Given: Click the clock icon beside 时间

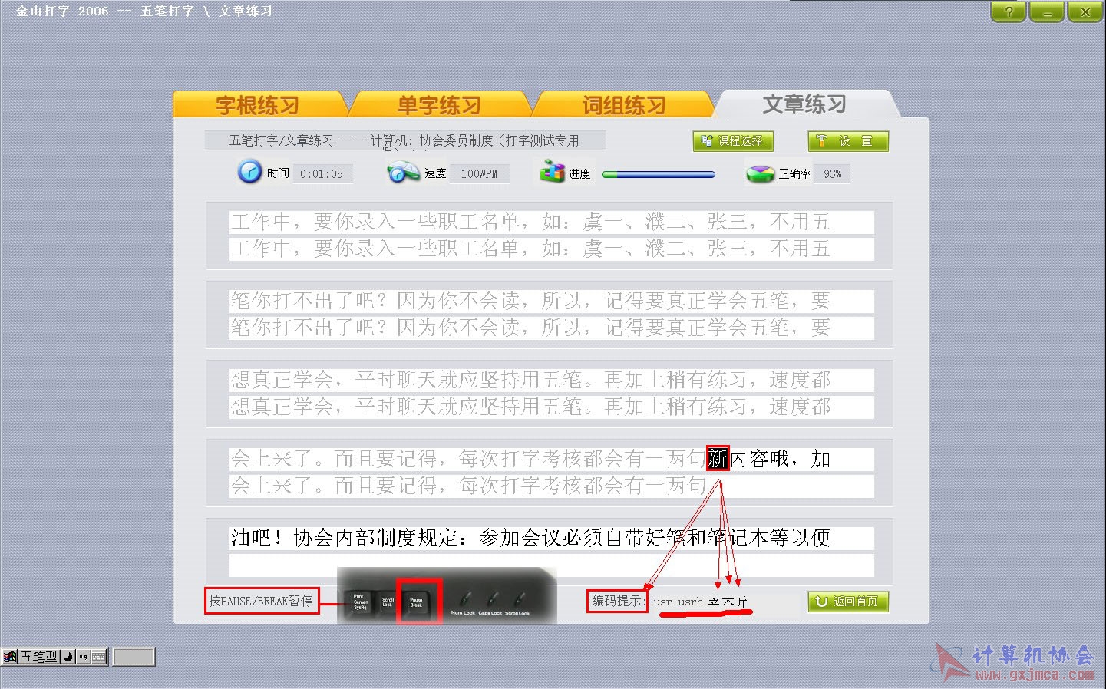Looking at the screenshot, I should pyautogui.click(x=249, y=172).
